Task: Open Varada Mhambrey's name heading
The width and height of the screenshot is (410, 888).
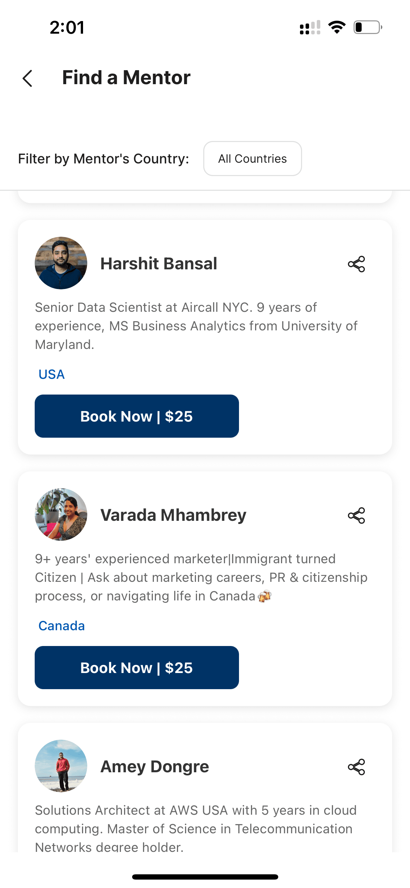Action: pos(173,515)
